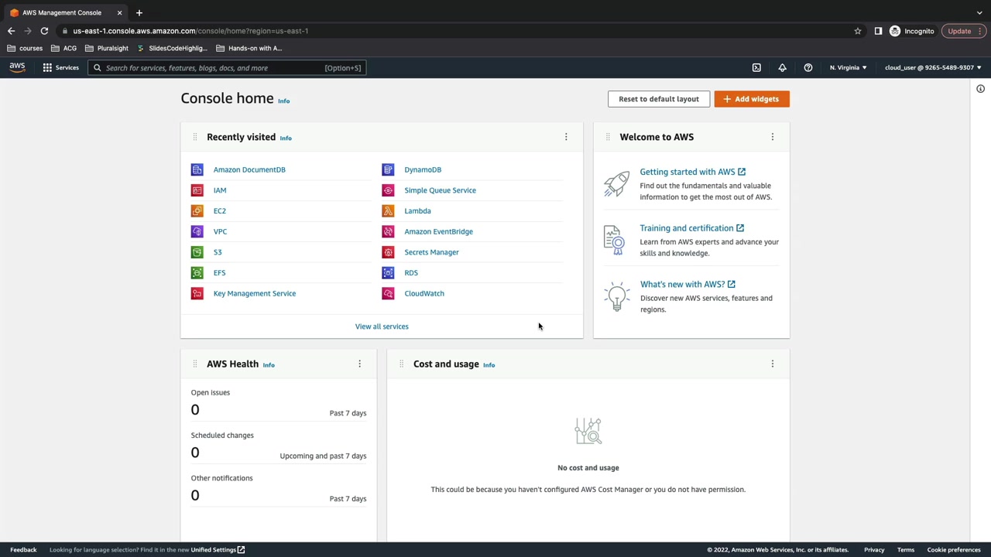991x557 pixels.
Task: Open the ACG bookmark folder
Action: click(x=63, y=48)
